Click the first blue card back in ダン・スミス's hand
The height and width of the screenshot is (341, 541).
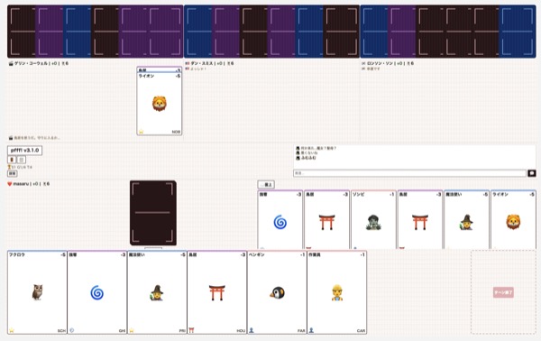coord(198,32)
